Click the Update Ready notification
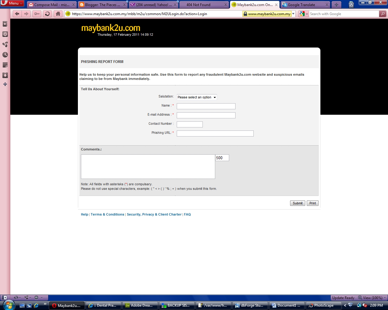The image size is (388, 310). [x=343, y=298]
